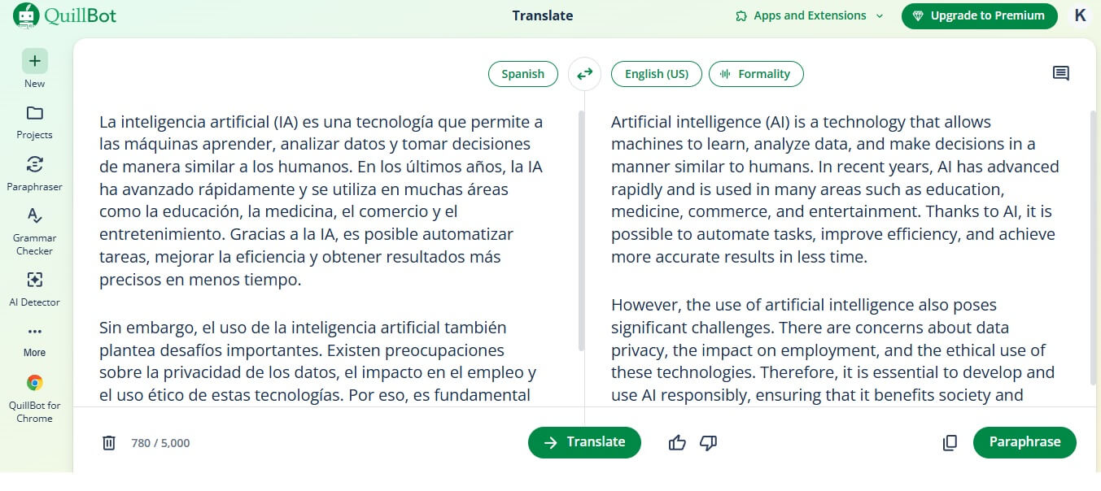Change the English (US) target language
Viewport: 1101px width, 491px height.
(x=656, y=74)
